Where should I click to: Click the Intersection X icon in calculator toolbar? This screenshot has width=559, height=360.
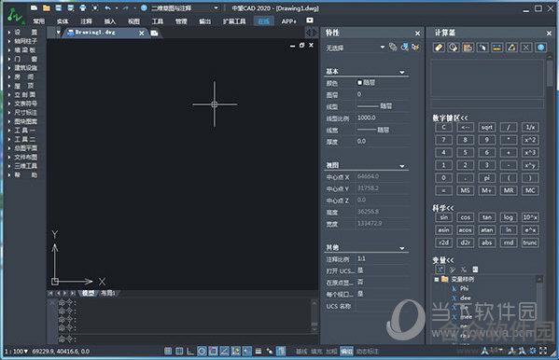coord(526,48)
